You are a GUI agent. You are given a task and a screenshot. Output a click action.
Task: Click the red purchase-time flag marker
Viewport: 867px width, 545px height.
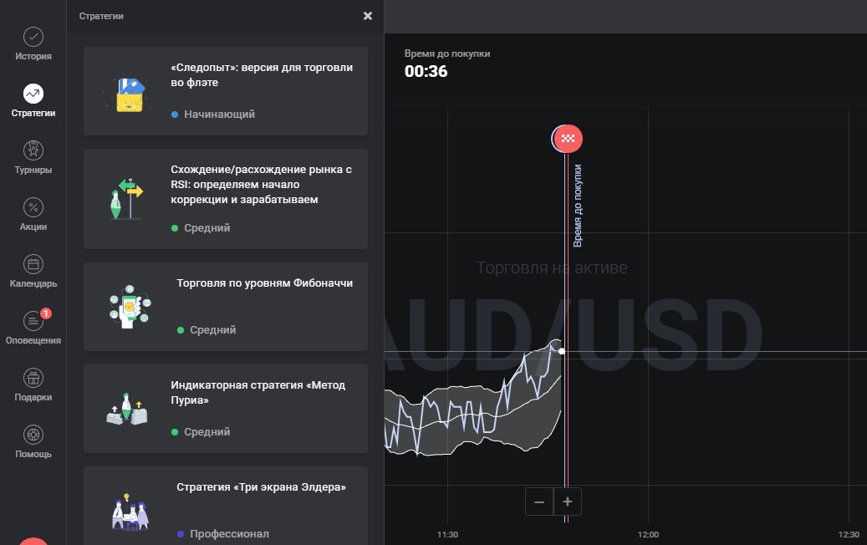click(x=568, y=138)
